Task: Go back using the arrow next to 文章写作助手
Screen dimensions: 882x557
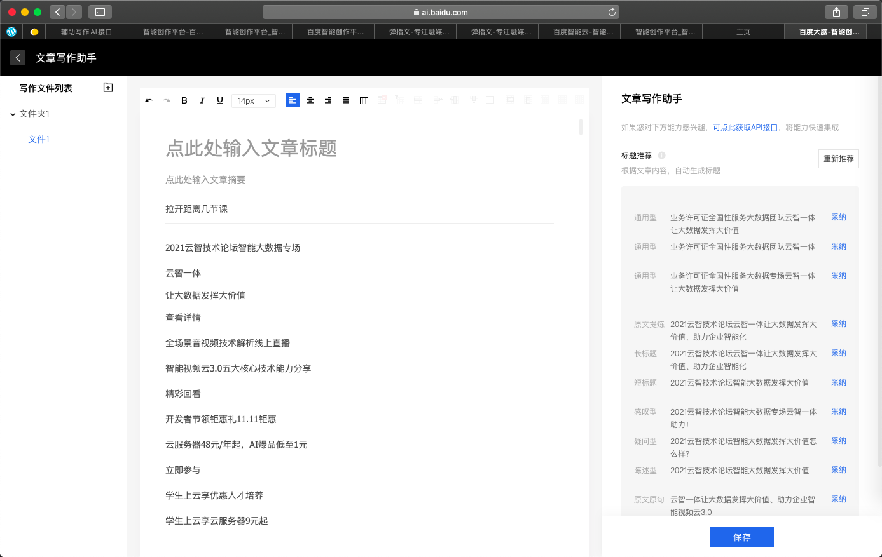Action: pos(18,58)
